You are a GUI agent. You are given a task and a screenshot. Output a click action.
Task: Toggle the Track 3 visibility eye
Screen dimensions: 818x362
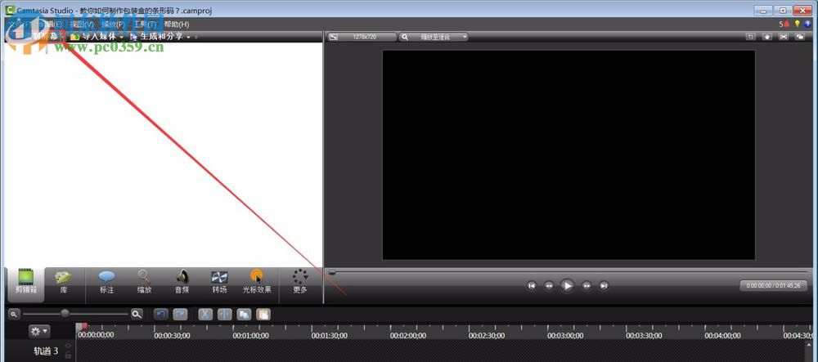tap(68, 346)
